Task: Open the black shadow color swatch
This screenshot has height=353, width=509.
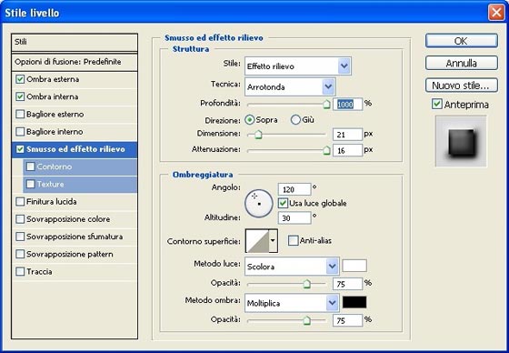Action: tap(354, 302)
